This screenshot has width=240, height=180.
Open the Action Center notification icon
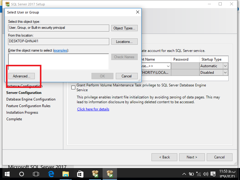click(x=213, y=174)
